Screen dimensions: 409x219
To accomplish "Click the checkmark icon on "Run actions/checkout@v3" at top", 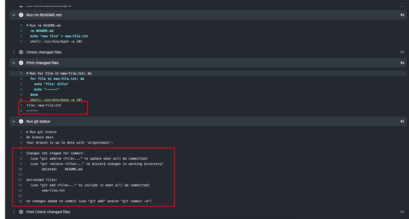I will tap(21, 4).
